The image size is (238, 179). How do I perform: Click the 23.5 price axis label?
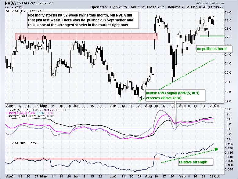[x=228, y=20]
